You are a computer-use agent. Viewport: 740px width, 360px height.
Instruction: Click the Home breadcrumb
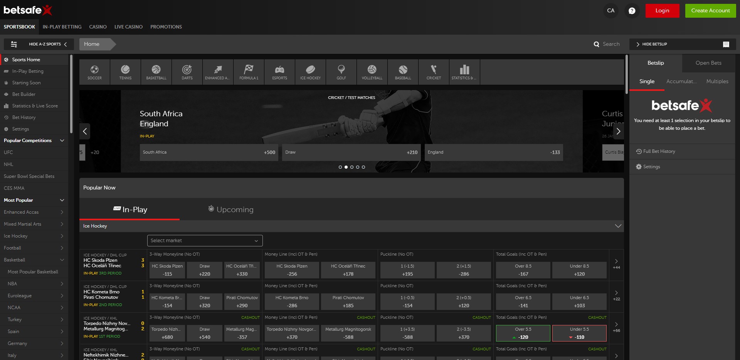(94, 44)
